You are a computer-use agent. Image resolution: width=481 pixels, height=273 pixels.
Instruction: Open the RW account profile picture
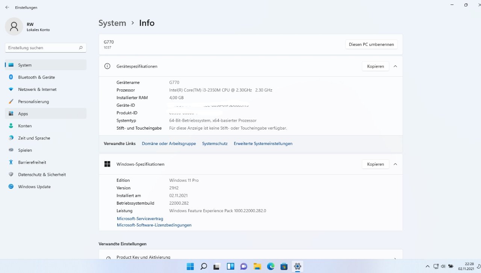click(14, 27)
